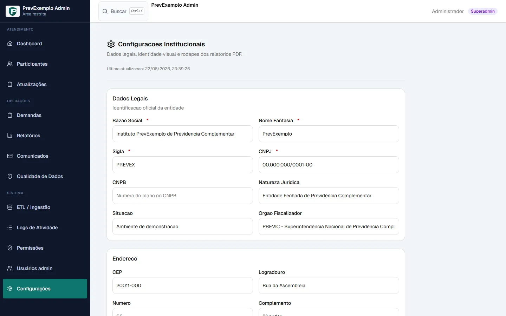Select Comunicados from the sidebar
Screen dimensions: 506x316
point(45,156)
